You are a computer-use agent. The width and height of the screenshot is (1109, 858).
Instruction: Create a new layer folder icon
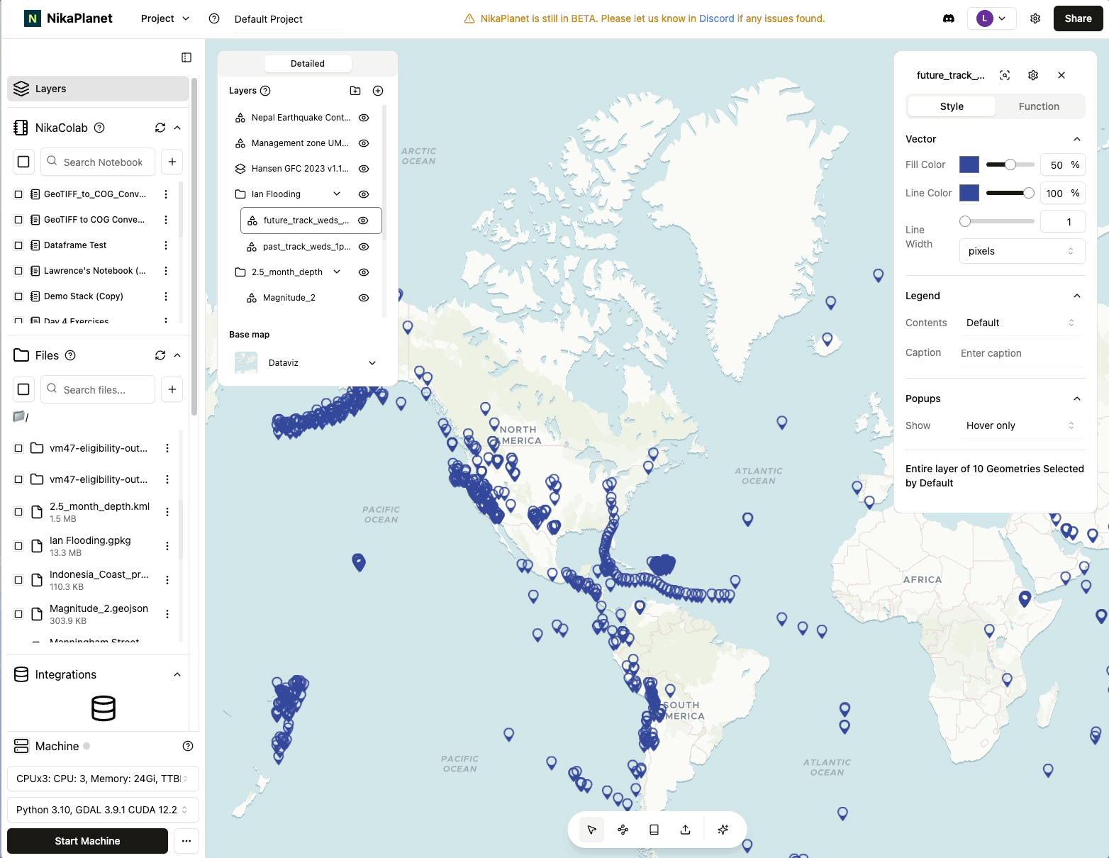[355, 91]
